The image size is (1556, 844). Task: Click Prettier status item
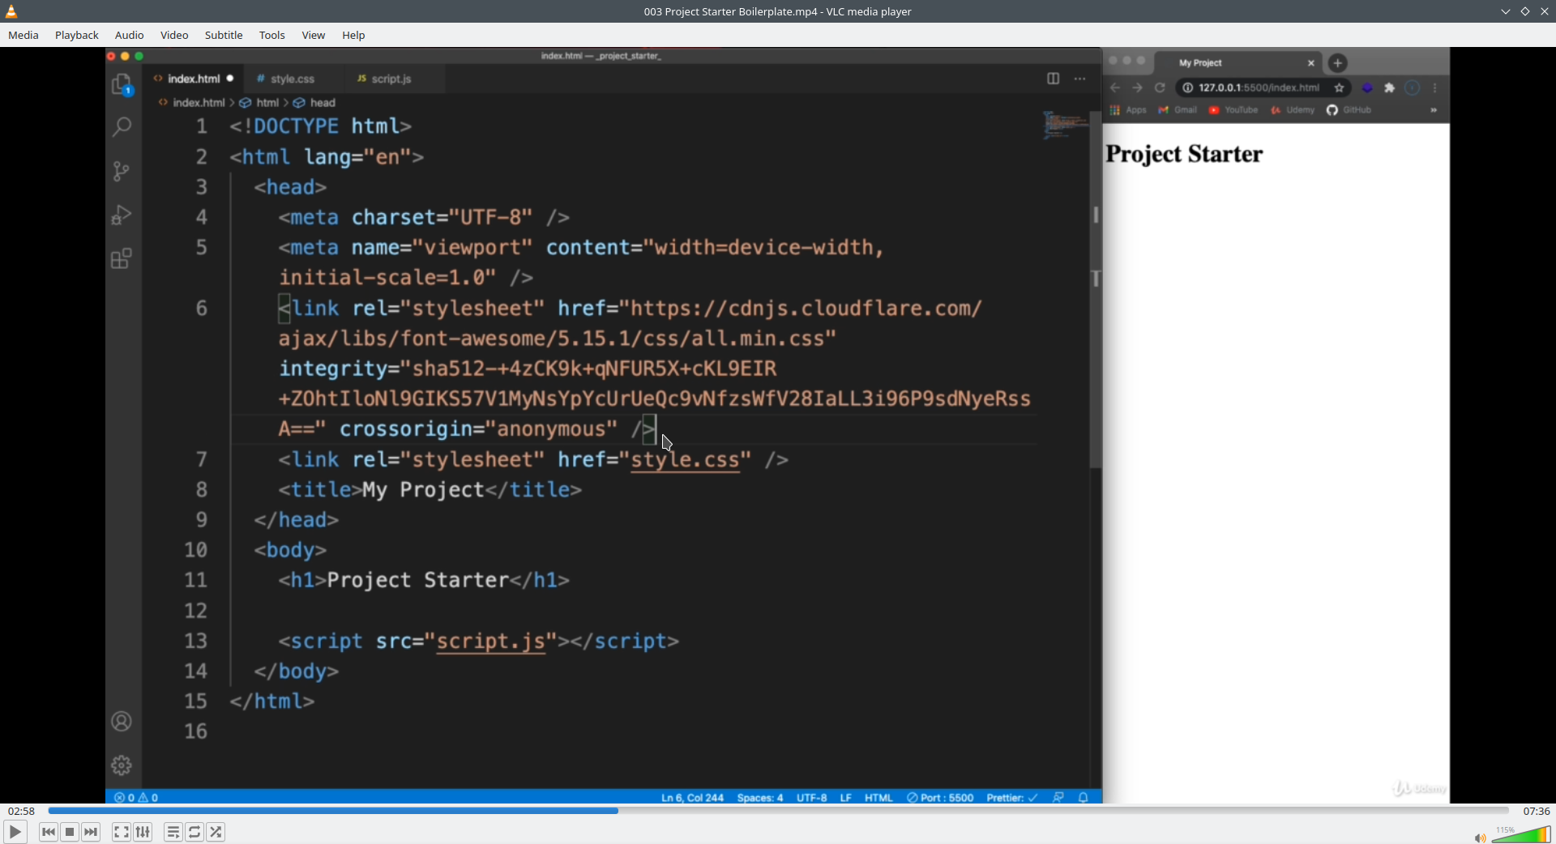pos(1012,798)
